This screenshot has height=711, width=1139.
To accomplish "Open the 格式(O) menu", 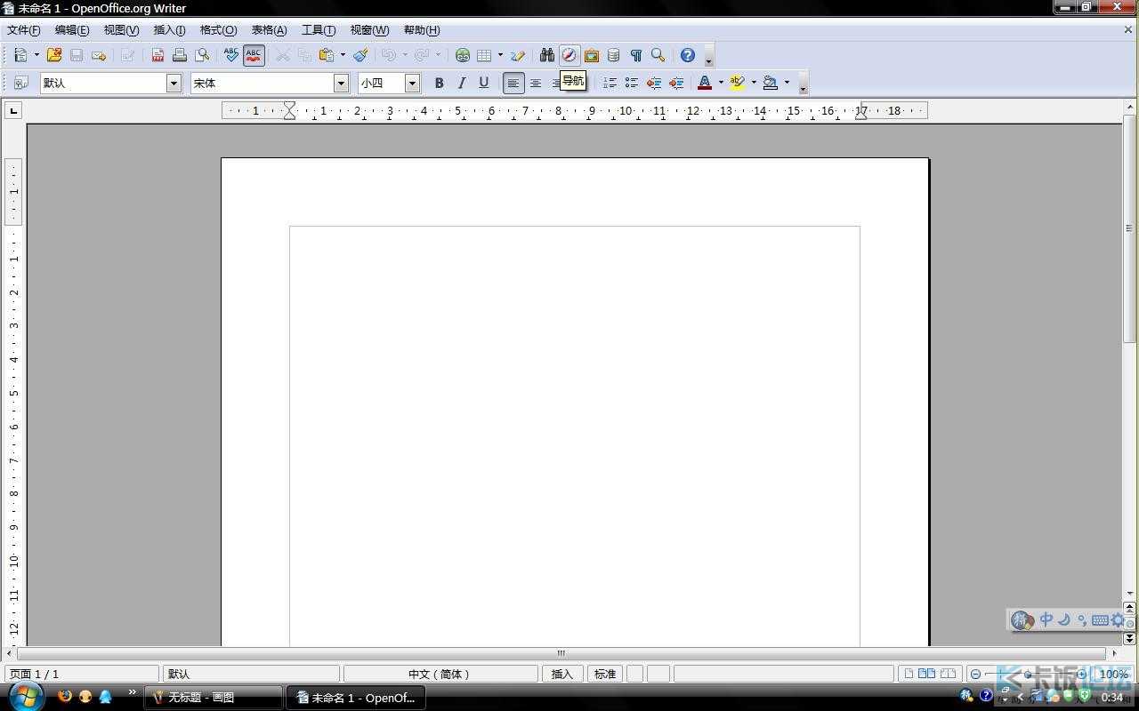I will 218,30.
